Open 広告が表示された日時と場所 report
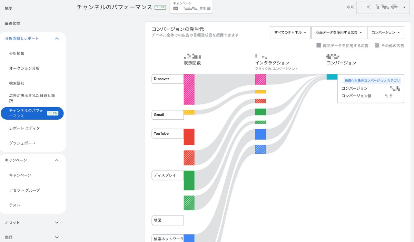The width and height of the screenshot is (414, 242). pyautogui.click(x=32, y=98)
